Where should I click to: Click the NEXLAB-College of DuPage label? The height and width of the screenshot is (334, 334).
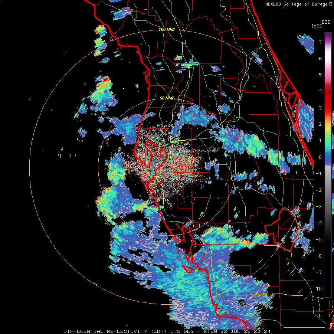click(296, 4)
